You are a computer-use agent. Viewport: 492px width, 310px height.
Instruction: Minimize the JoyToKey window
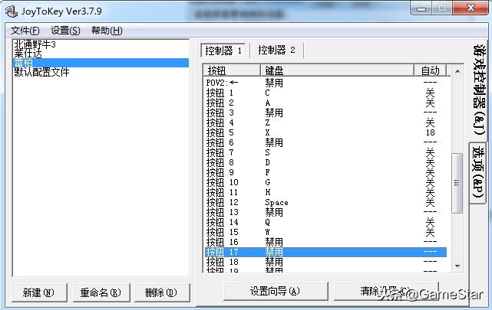click(x=421, y=8)
